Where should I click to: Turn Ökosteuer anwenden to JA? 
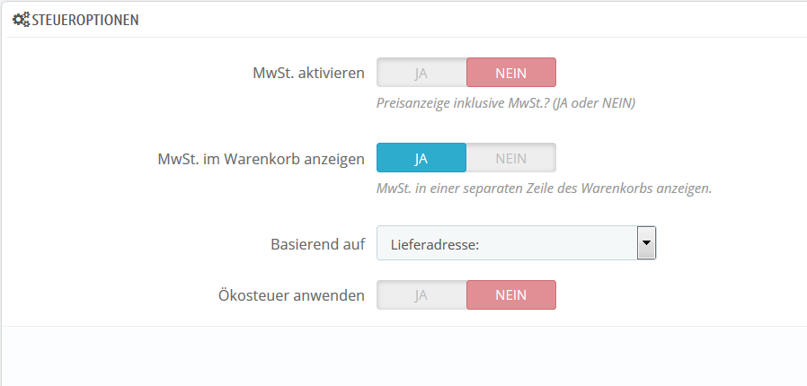pos(421,294)
